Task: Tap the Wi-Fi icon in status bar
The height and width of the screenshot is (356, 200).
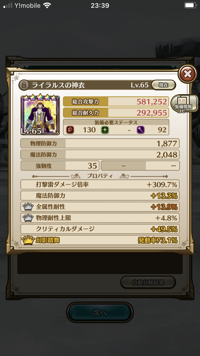Action: (x=47, y=5)
